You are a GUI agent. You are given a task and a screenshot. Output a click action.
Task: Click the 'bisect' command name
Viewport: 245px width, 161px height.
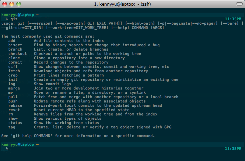coord(15,45)
